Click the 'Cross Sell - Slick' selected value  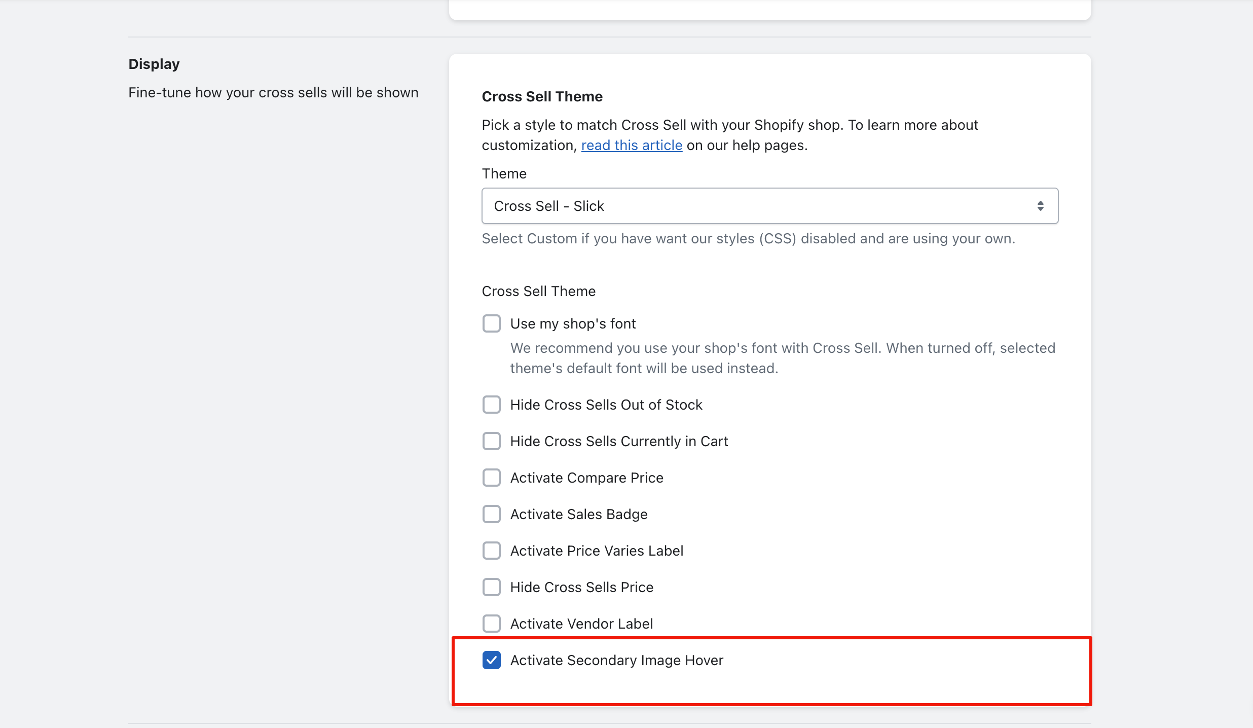click(549, 206)
